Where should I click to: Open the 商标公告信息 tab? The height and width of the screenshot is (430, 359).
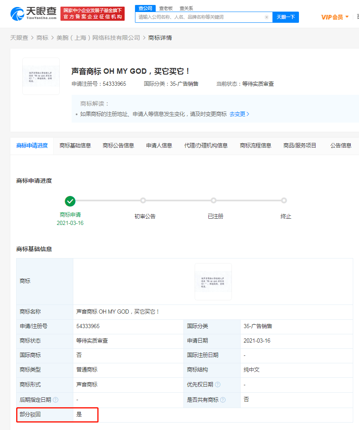118,146
